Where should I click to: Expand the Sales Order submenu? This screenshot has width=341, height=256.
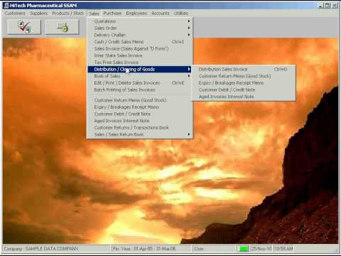click(140, 28)
